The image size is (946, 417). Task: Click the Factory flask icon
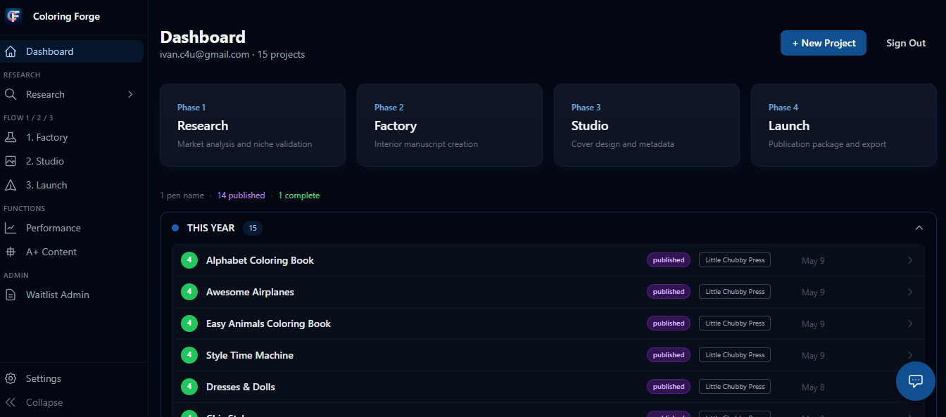pos(11,137)
